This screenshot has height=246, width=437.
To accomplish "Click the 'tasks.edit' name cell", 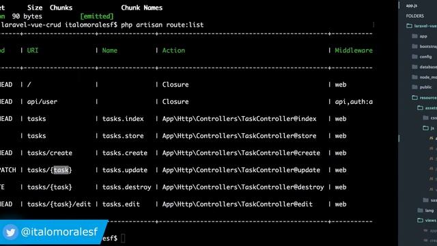I will pos(121,204).
